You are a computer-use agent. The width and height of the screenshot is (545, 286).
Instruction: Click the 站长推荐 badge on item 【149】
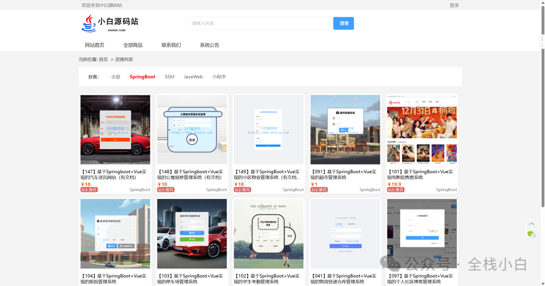click(242, 190)
